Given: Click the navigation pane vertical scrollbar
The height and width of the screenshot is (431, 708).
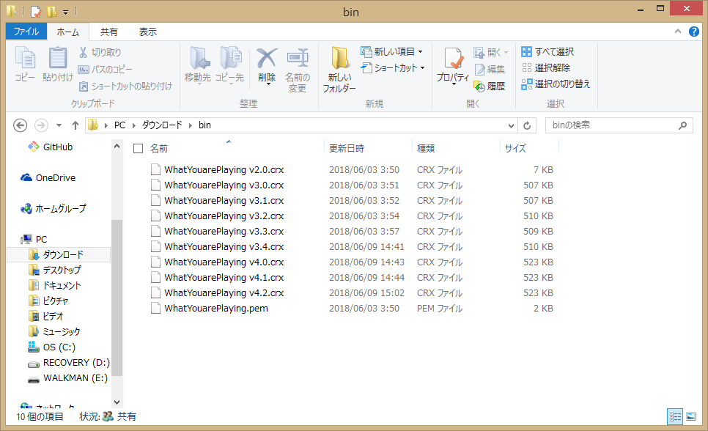Looking at the screenshot, I should [117, 293].
